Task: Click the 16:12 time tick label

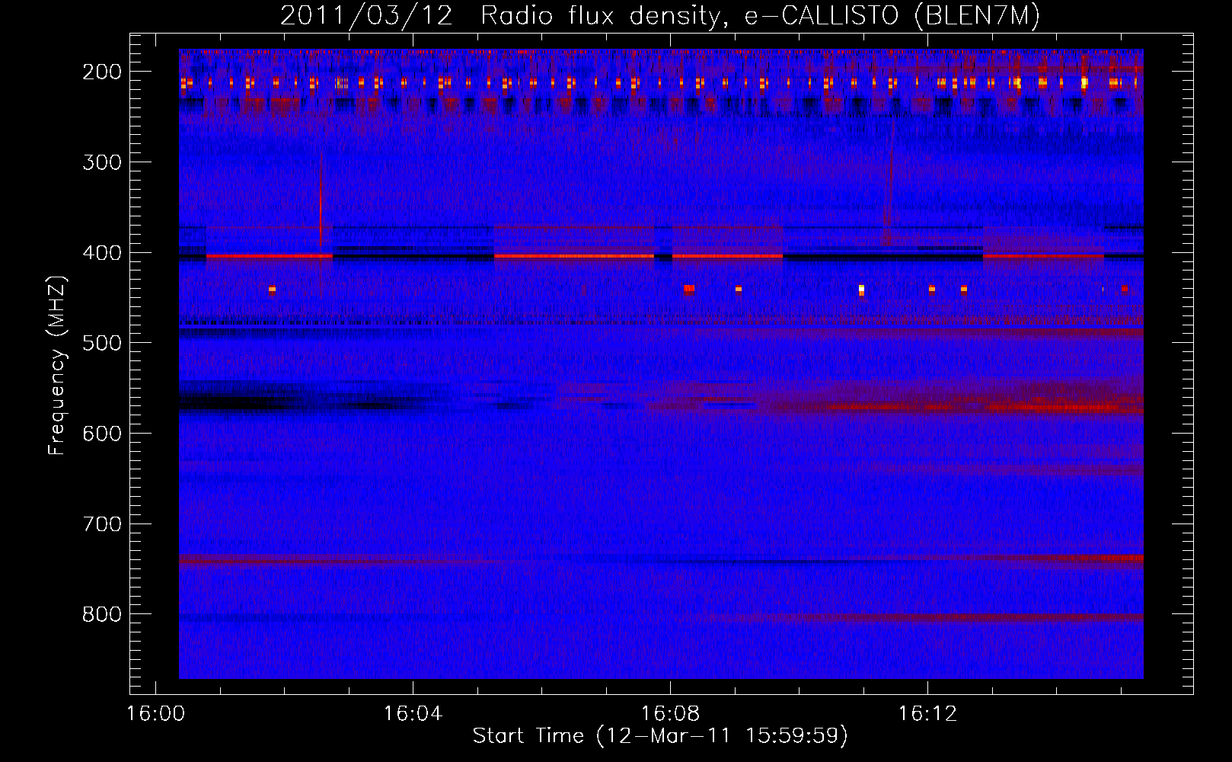Action: tap(927, 714)
